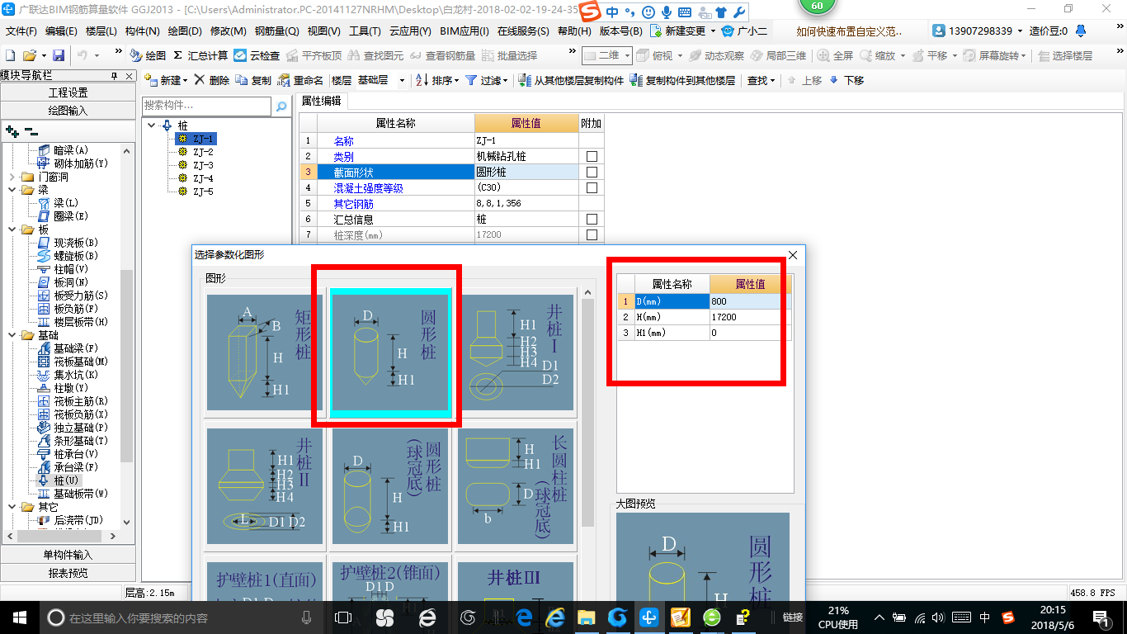Choose 井桩 I shape thumbnail
This screenshot has height=634, width=1127.
click(516, 352)
